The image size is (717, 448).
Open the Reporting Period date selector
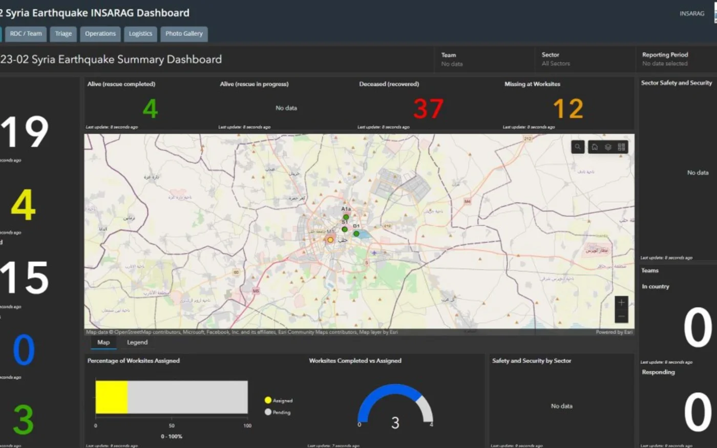tap(671, 59)
